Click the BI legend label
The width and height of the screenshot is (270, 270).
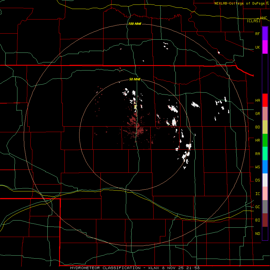tap(257, 220)
